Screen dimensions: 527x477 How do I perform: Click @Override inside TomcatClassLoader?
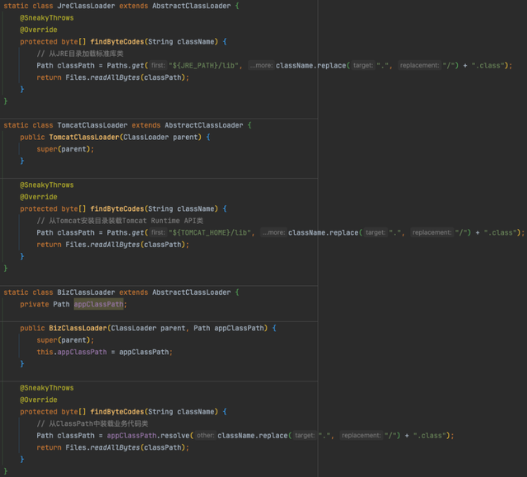pyautogui.click(x=39, y=197)
